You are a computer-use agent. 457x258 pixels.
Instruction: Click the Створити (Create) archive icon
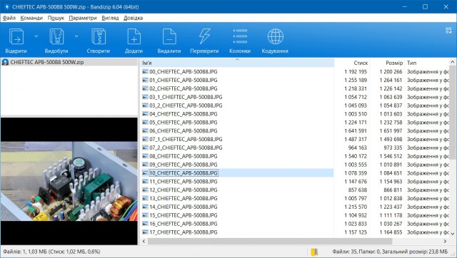coord(99,36)
